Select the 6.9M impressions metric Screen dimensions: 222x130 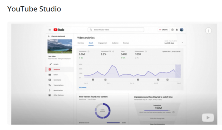82,54
